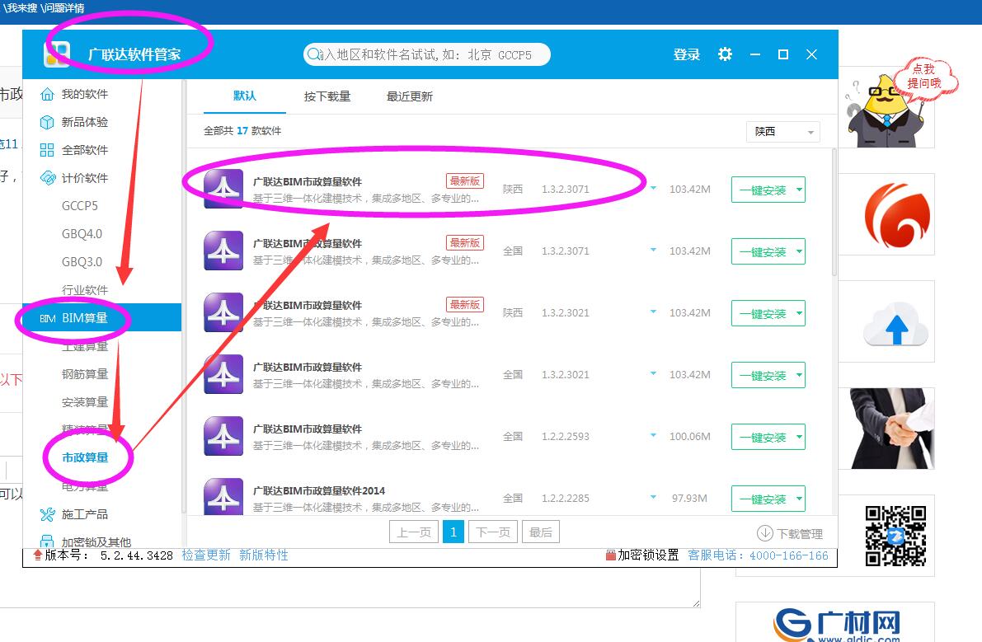
Task: Click the software list vertical scrollbar
Action: point(834,213)
